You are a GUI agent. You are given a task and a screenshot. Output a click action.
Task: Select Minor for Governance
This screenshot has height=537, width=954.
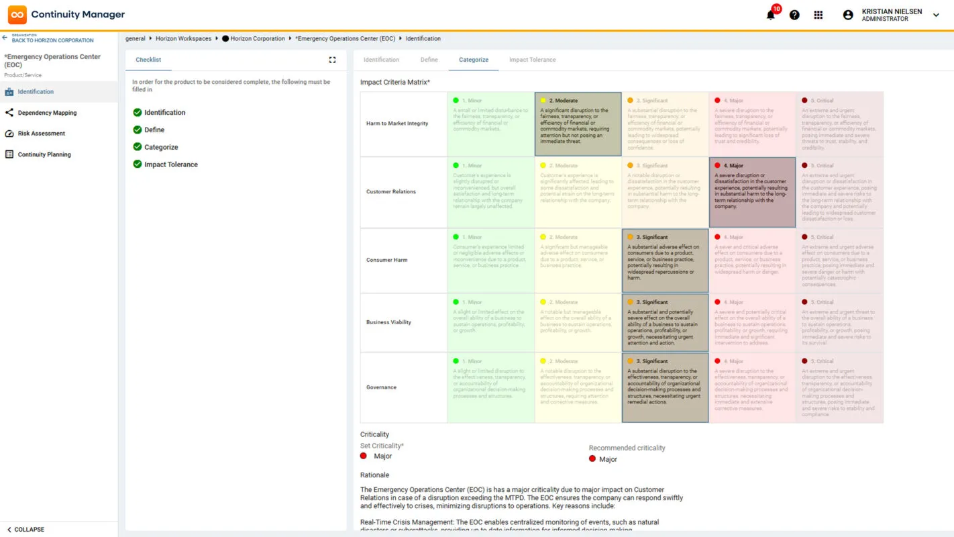pyautogui.click(x=491, y=388)
